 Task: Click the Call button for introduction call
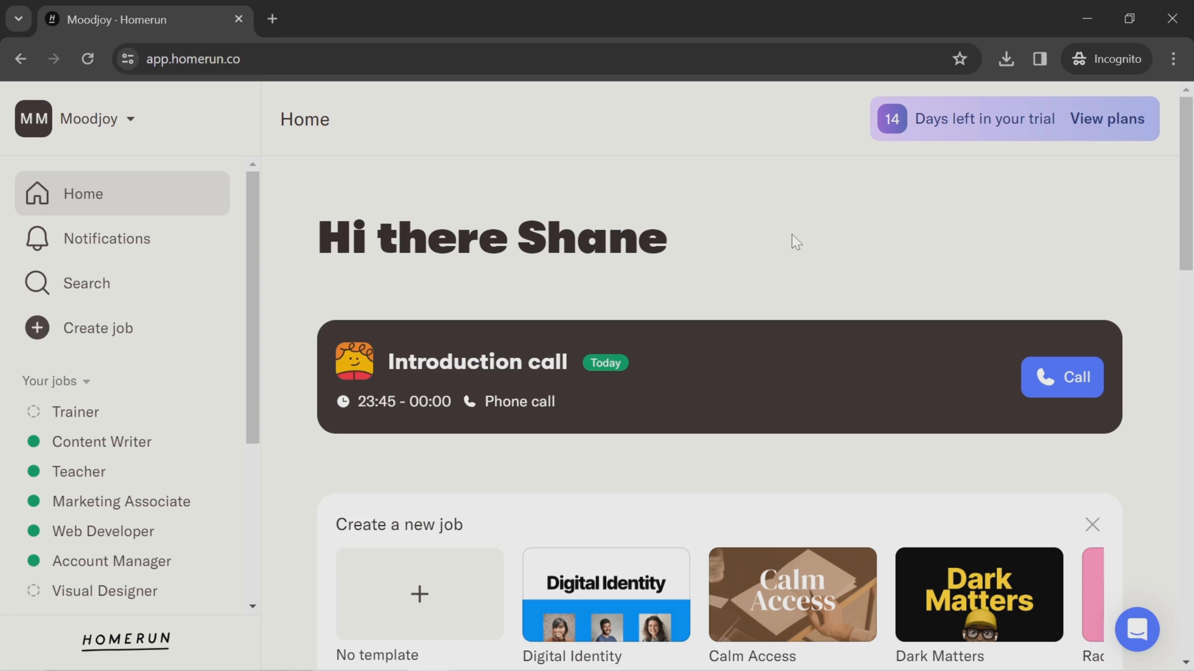[1063, 377]
